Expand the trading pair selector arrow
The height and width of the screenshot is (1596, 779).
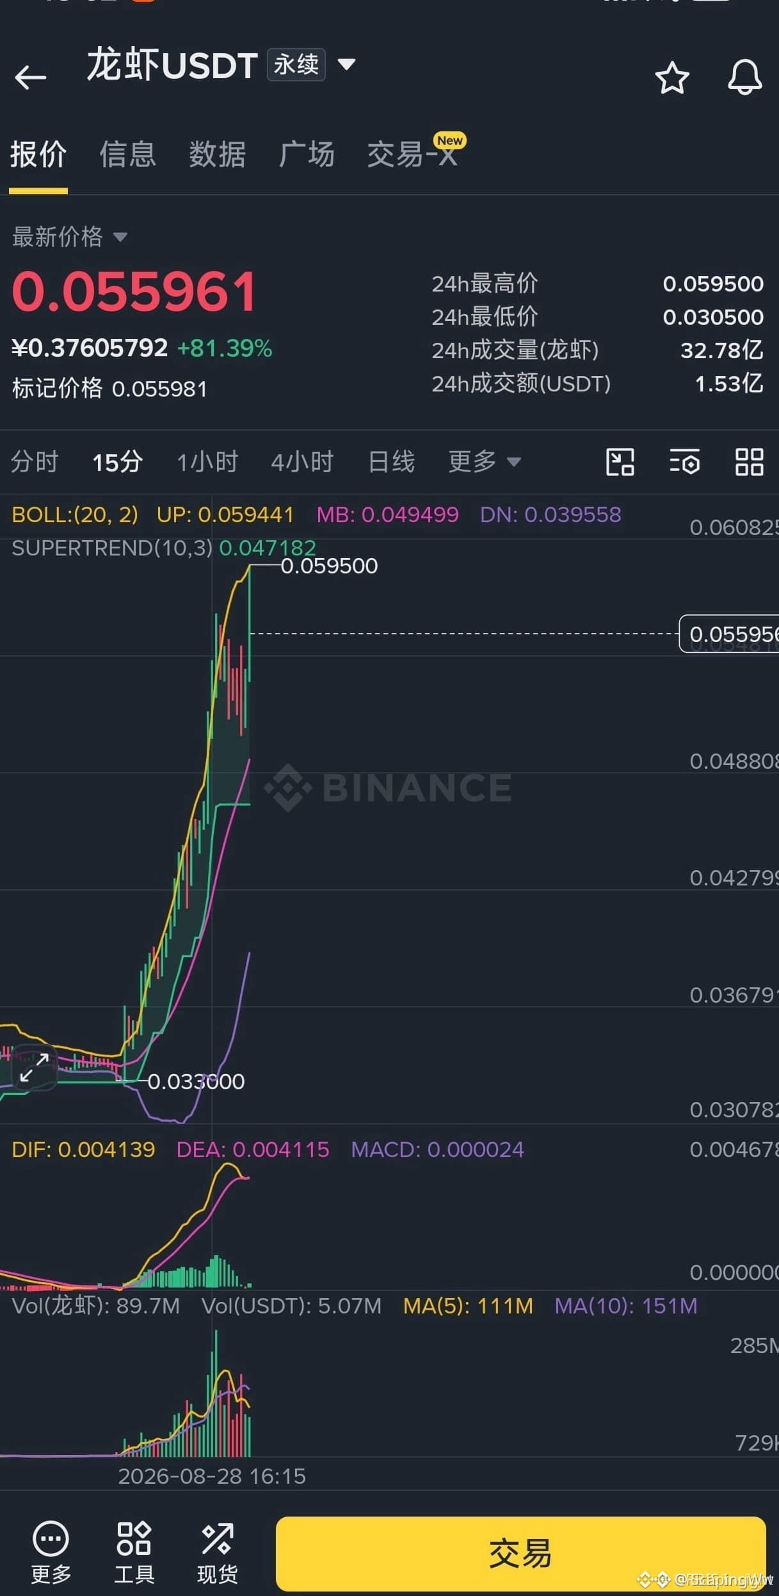(346, 64)
